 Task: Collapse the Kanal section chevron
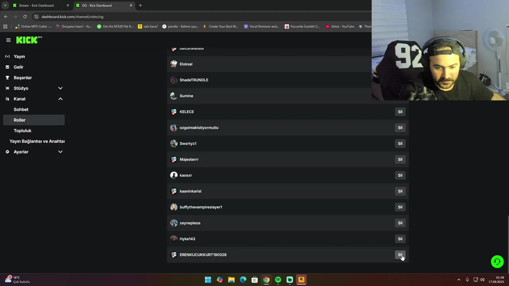click(60, 99)
